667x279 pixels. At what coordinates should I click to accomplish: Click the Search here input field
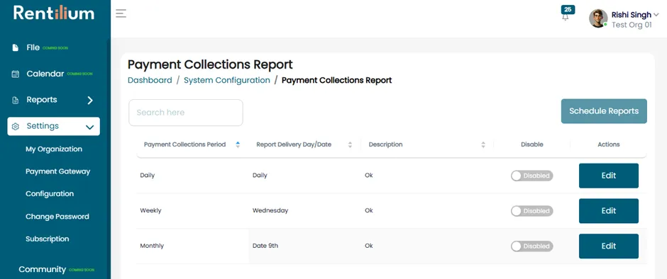pos(186,113)
